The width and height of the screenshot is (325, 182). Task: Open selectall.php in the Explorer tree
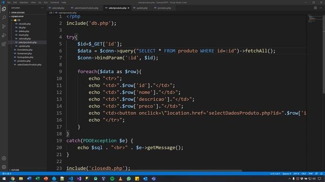[x=25, y=38]
